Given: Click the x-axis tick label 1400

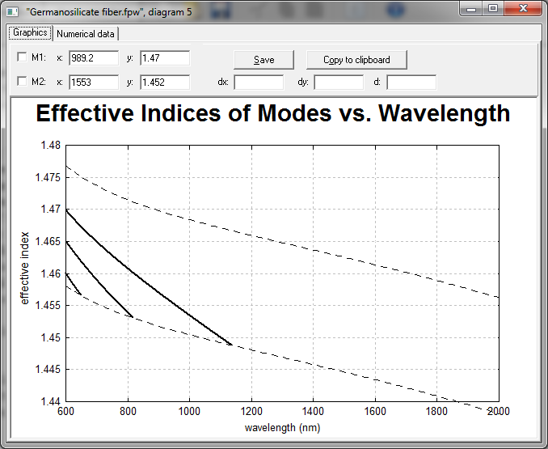Looking at the screenshot, I should (x=313, y=411).
